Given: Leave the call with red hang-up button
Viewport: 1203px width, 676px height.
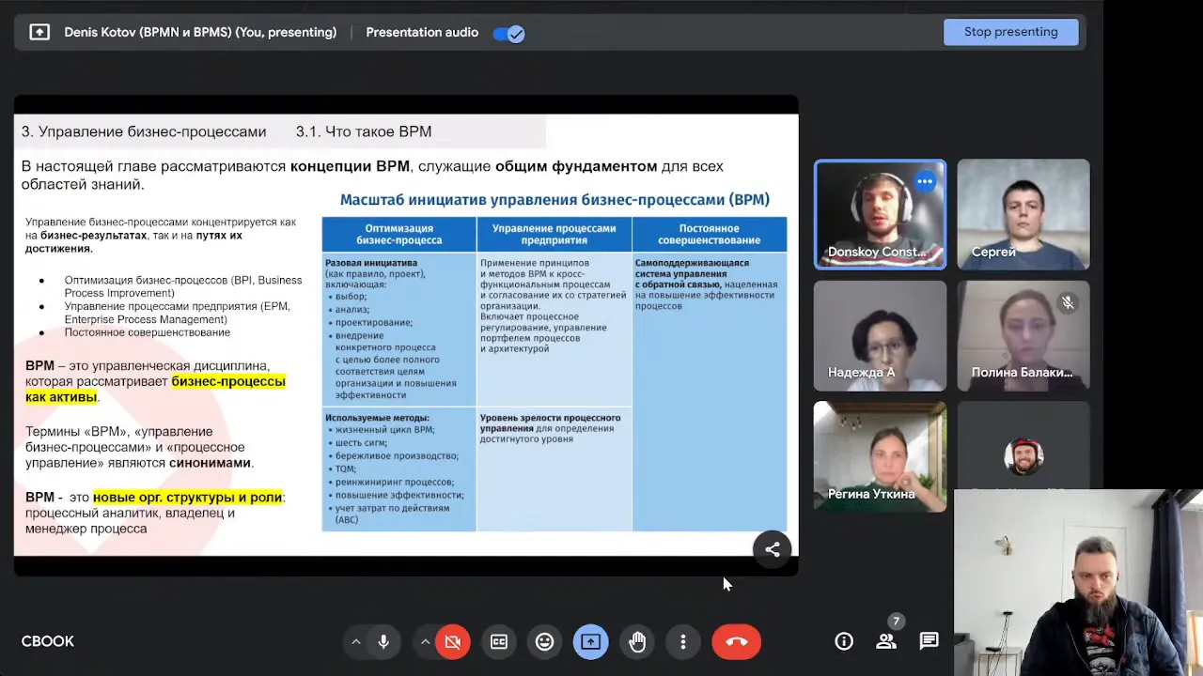Looking at the screenshot, I should tap(736, 641).
